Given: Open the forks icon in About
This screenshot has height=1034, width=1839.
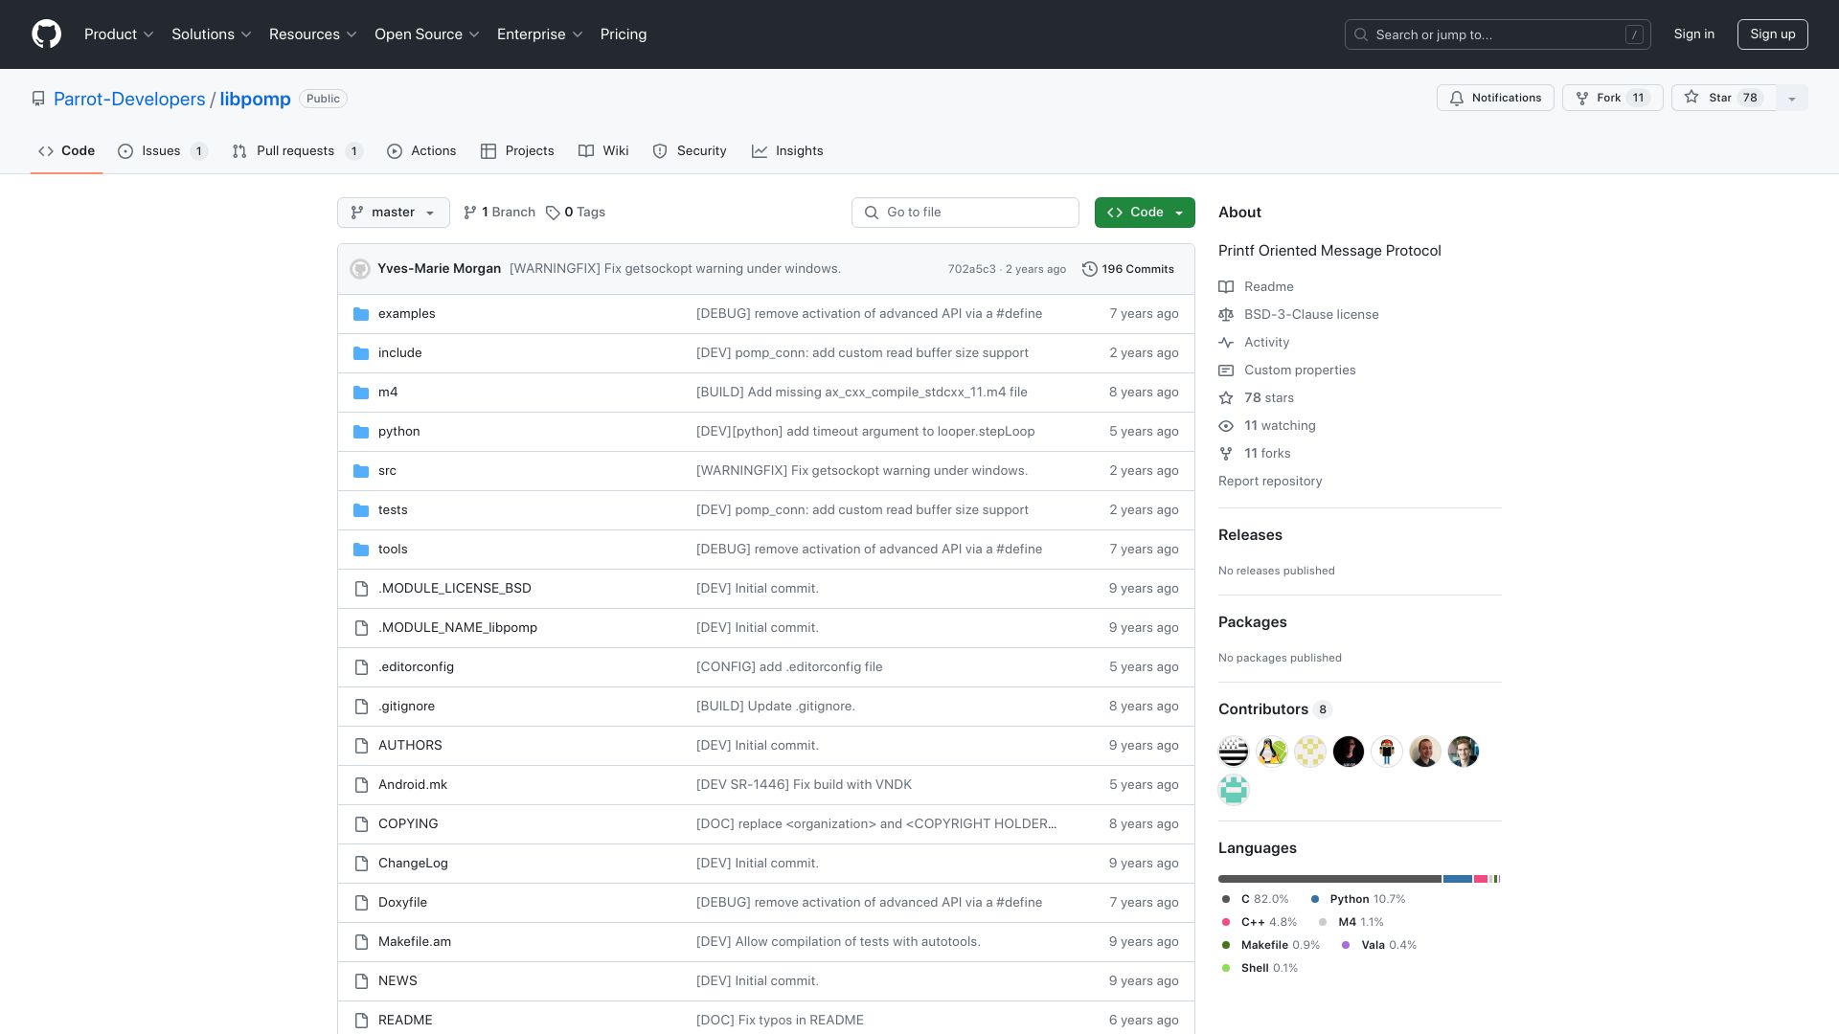Looking at the screenshot, I should click(x=1226, y=454).
